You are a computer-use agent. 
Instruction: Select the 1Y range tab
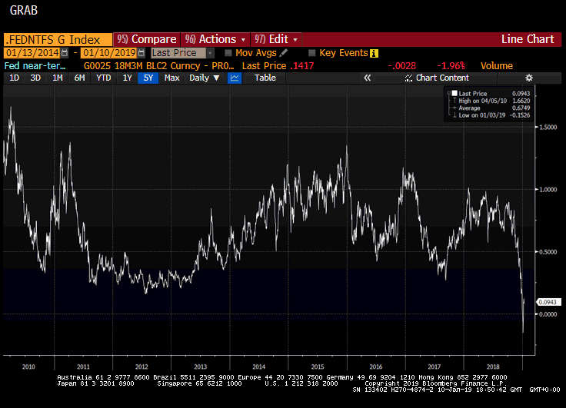(x=127, y=78)
